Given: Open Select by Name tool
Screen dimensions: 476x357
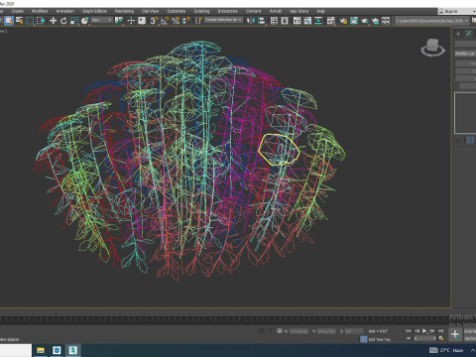Looking at the screenshot, I should [x=20, y=21].
